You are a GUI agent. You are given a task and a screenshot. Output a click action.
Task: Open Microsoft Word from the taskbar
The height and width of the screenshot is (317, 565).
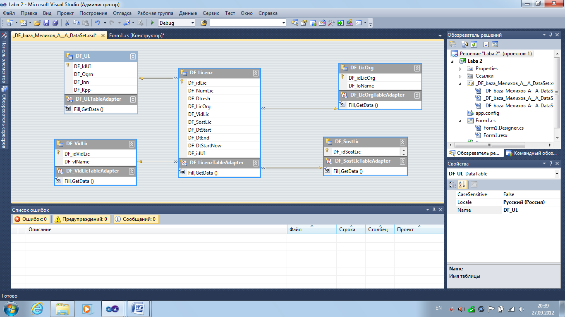click(138, 308)
